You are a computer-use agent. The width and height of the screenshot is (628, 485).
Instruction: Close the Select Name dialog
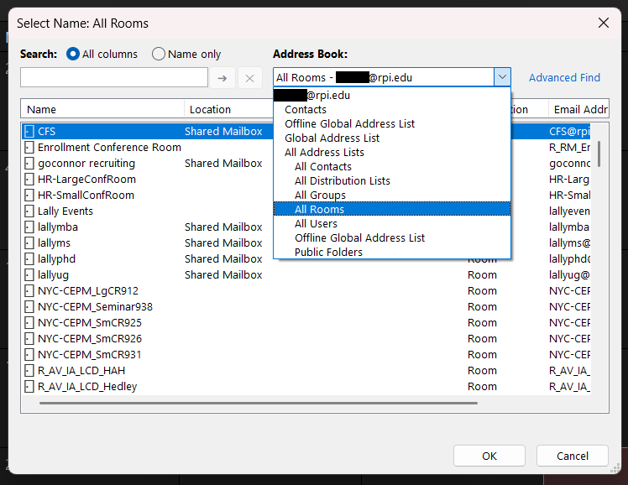[x=603, y=23]
